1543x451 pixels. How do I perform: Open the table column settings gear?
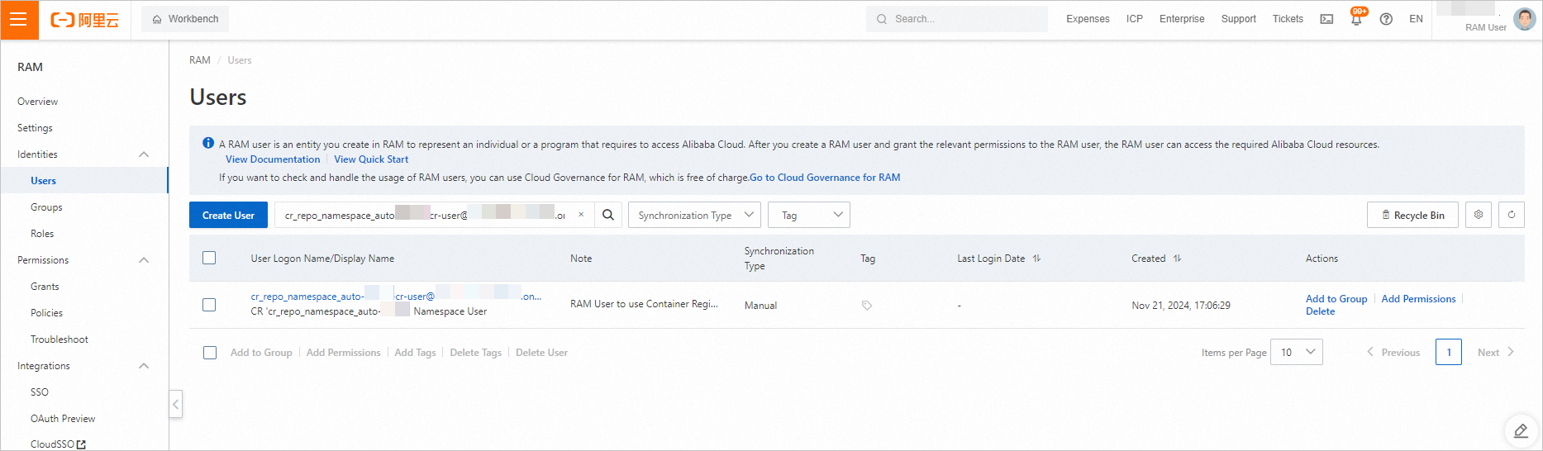pos(1479,215)
